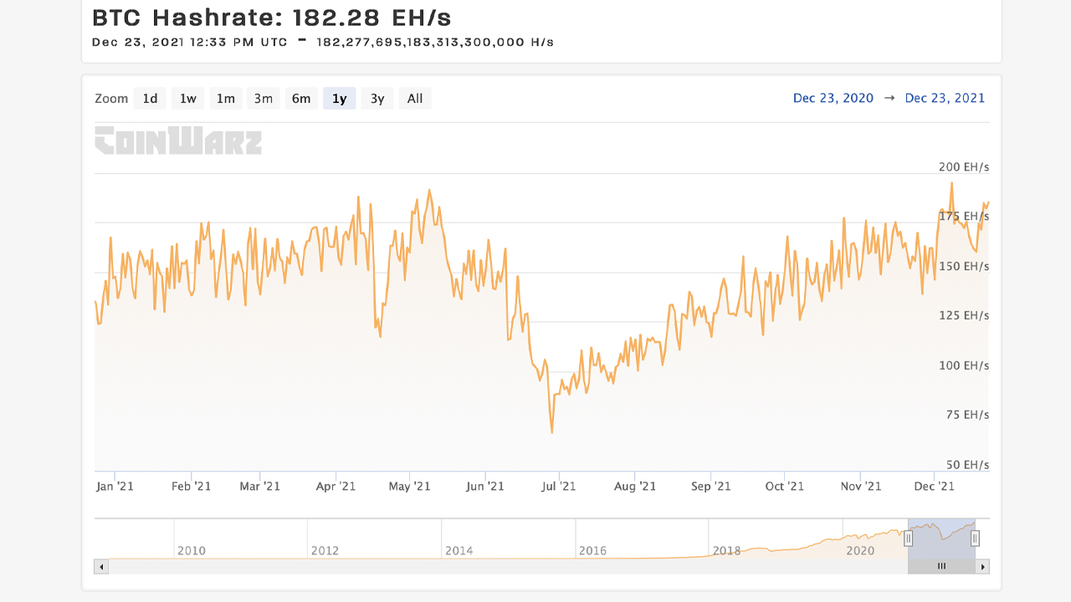
Task: Click the Sep '21 axis label
Action: (x=711, y=486)
